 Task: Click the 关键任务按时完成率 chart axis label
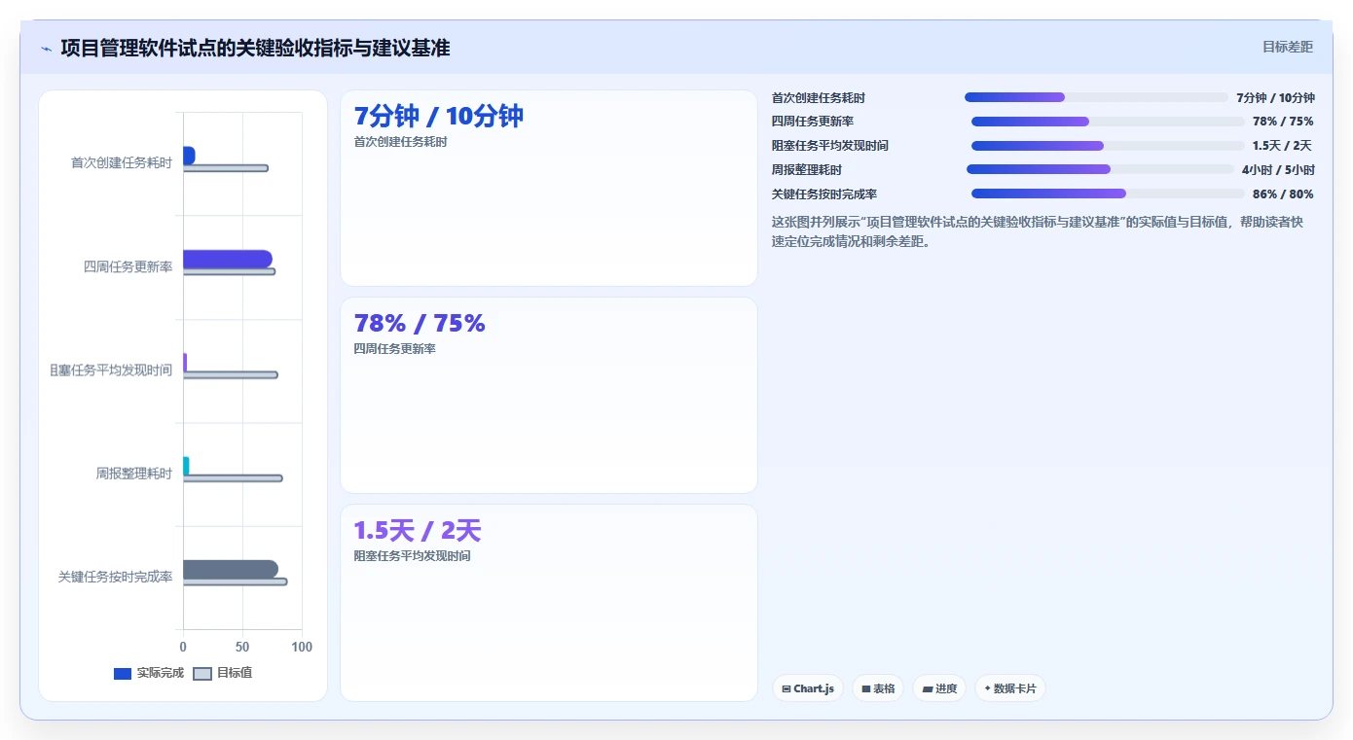click(116, 577)
